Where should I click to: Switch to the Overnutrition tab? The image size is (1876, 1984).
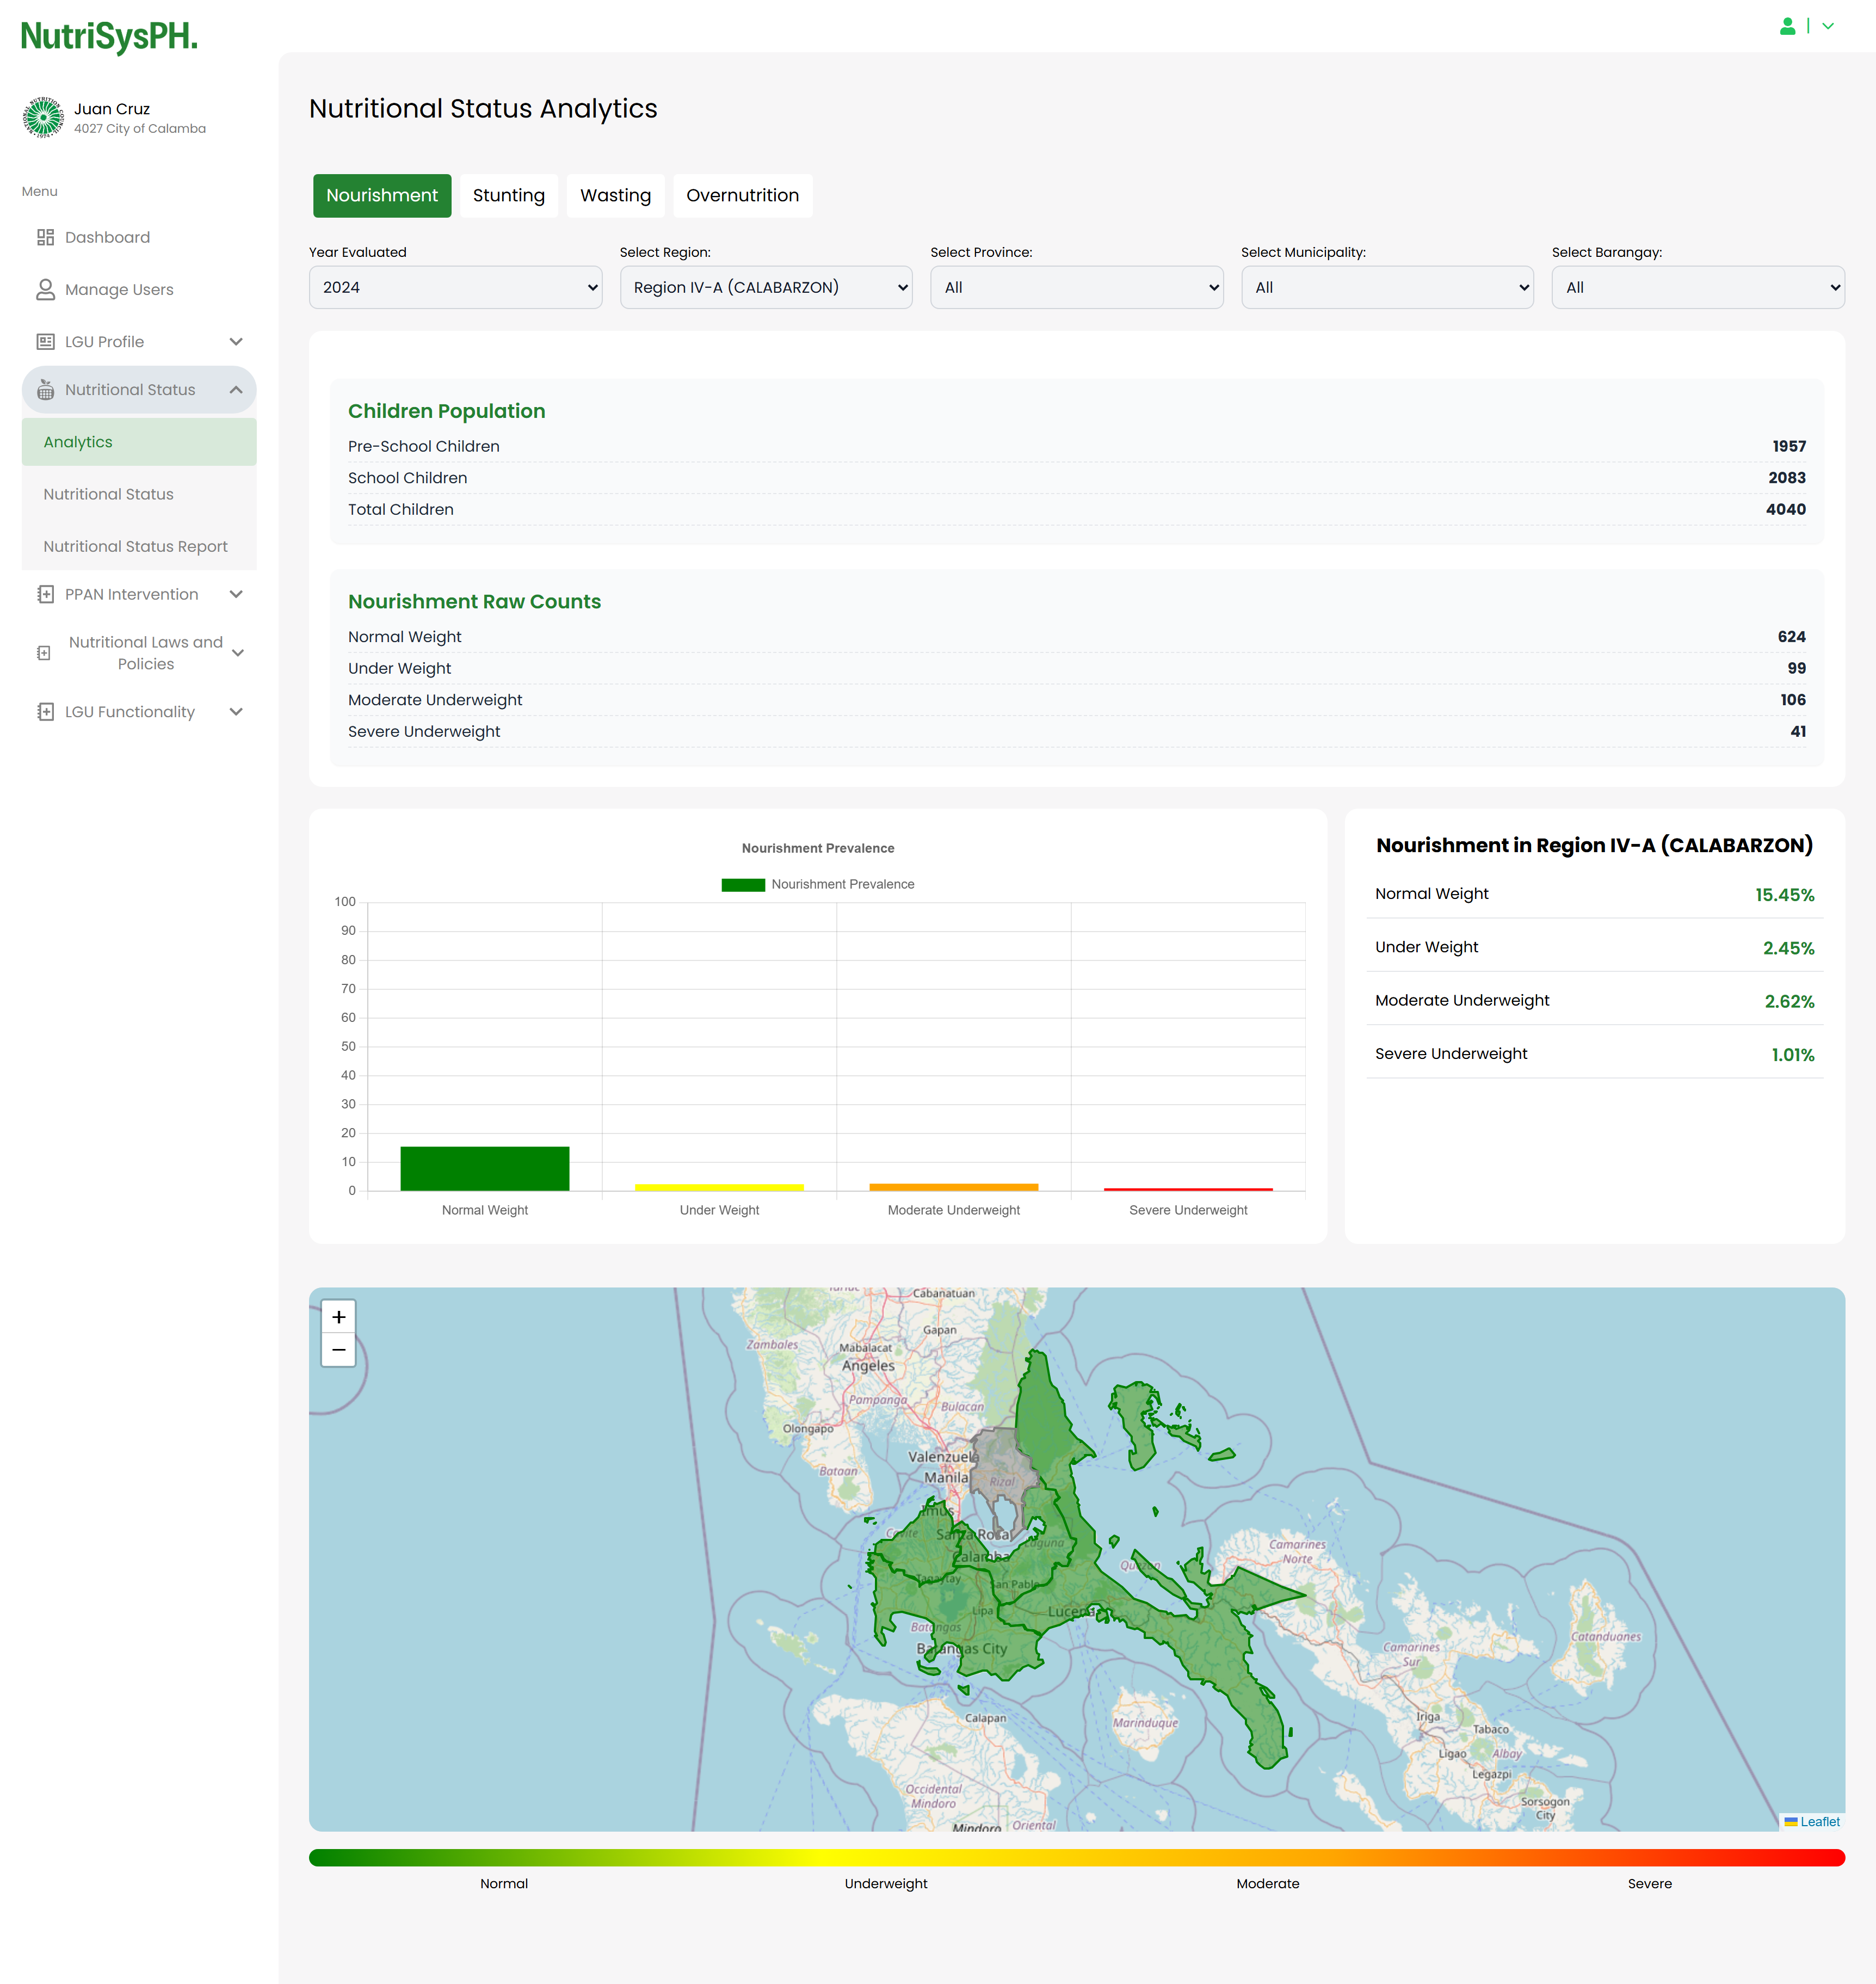point(742,195)
